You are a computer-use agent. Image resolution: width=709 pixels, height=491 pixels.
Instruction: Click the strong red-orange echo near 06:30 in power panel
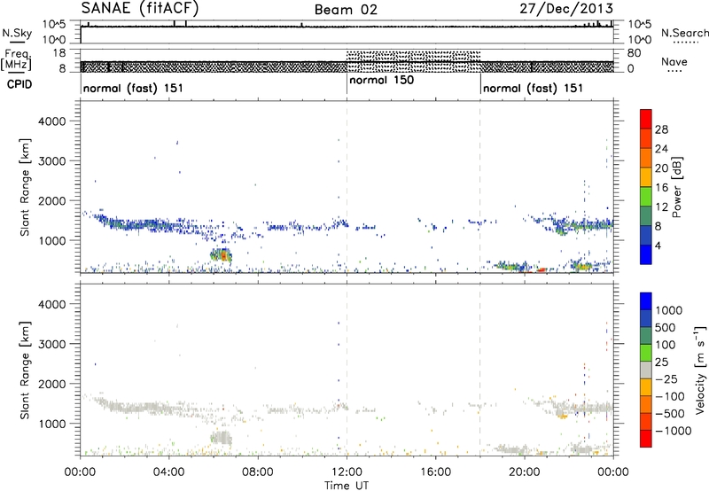click(x=223, y=255)
